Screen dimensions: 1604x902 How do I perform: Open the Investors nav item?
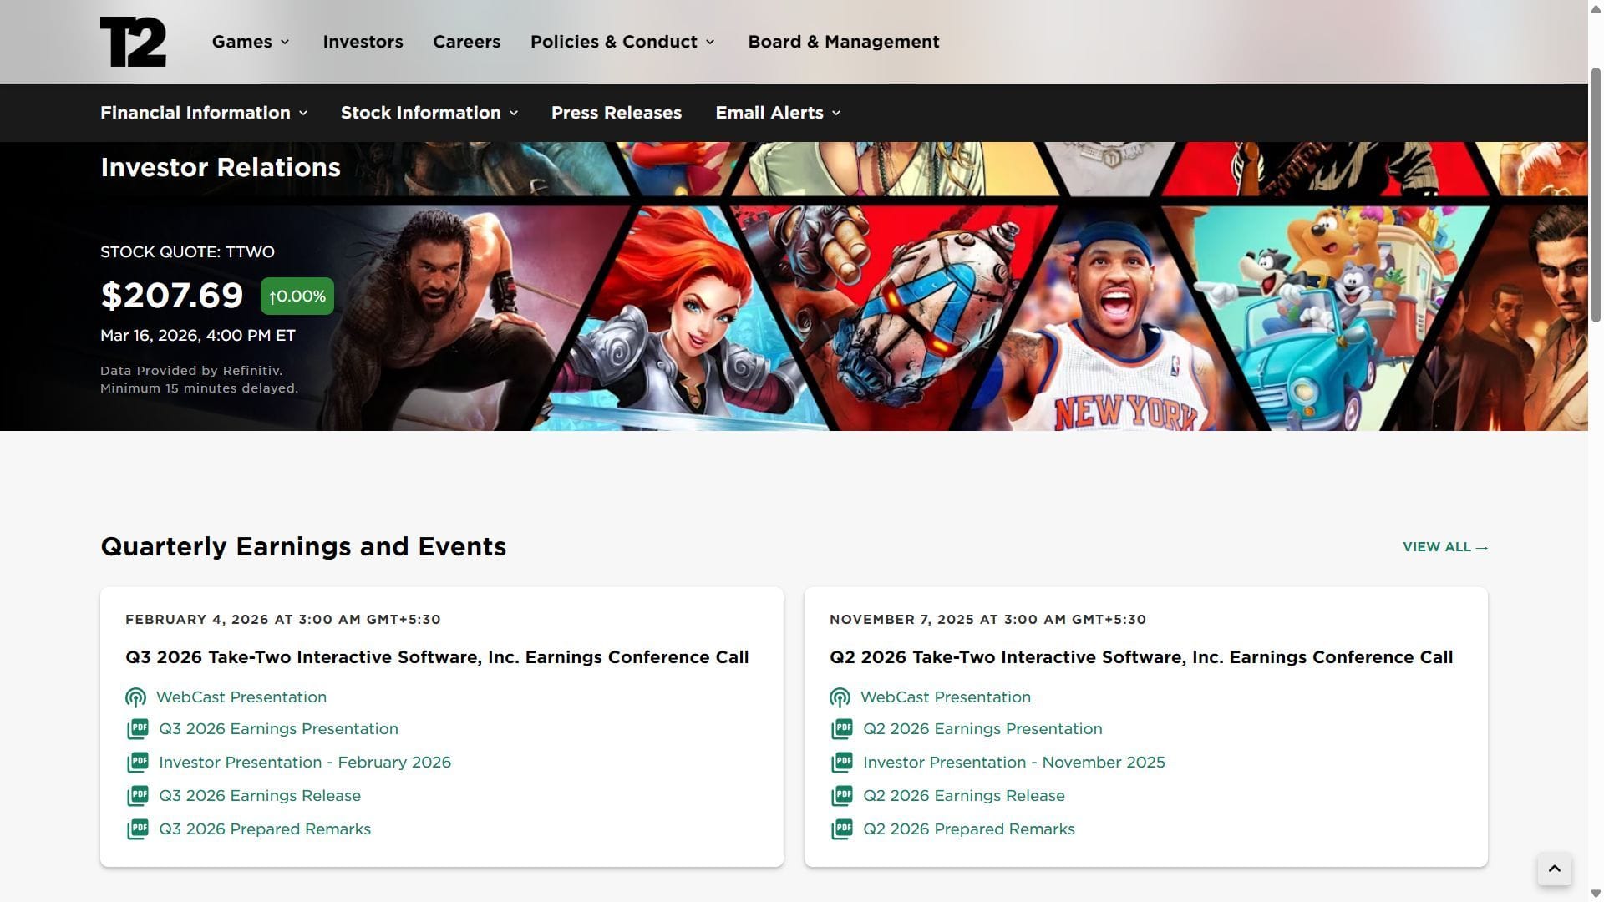(363, 42)
